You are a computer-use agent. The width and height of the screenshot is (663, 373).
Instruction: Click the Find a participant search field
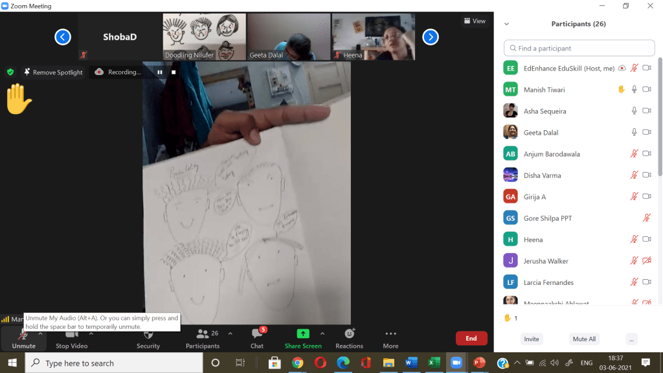point(579,48)
